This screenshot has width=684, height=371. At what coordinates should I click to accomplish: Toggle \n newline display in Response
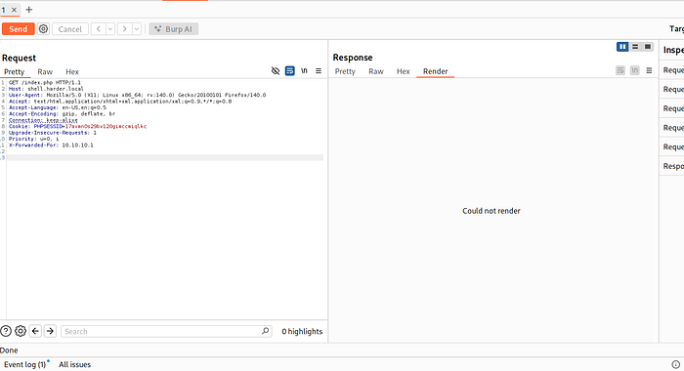point(635,70)
